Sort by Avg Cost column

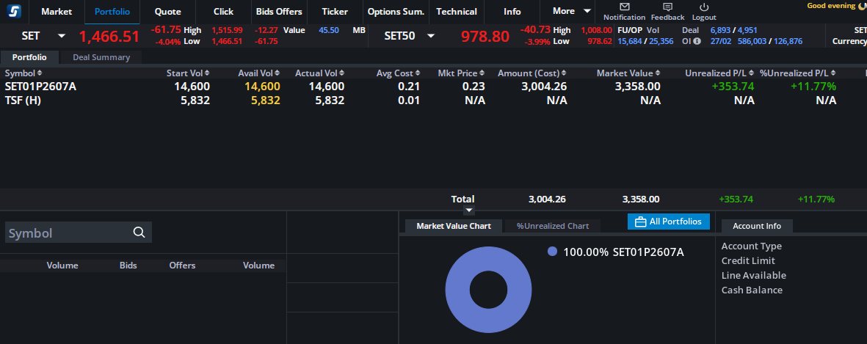coord(398,73)
